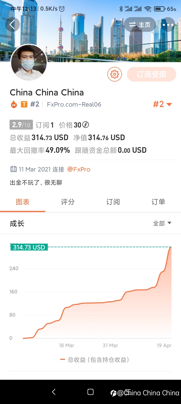Switch to the 评分 tab

[68, 202]
